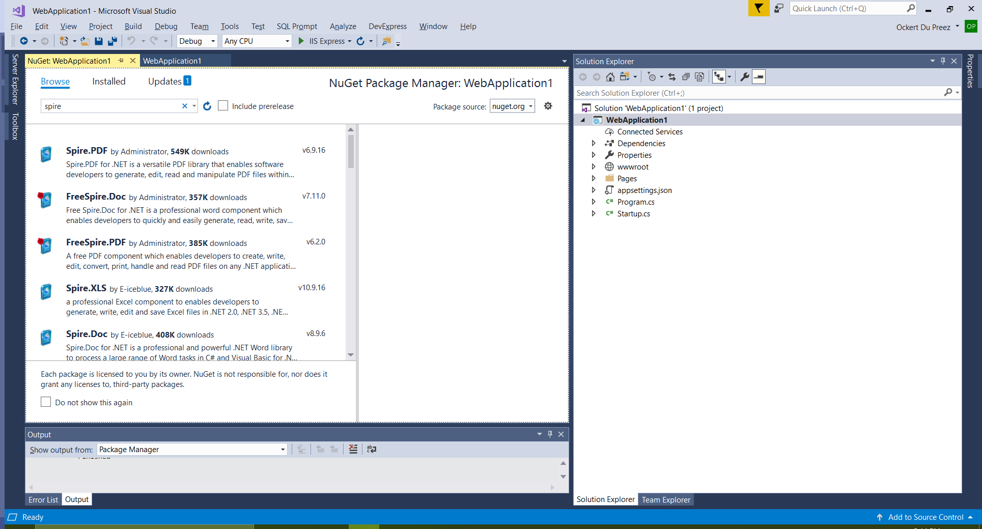This screenshot has height=529, width=982.
Task: Select the WebApplication1 document tab
Action: coord(172,61)
